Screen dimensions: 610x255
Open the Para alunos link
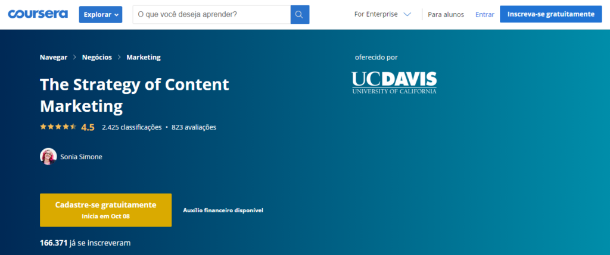tap(446, 15)
